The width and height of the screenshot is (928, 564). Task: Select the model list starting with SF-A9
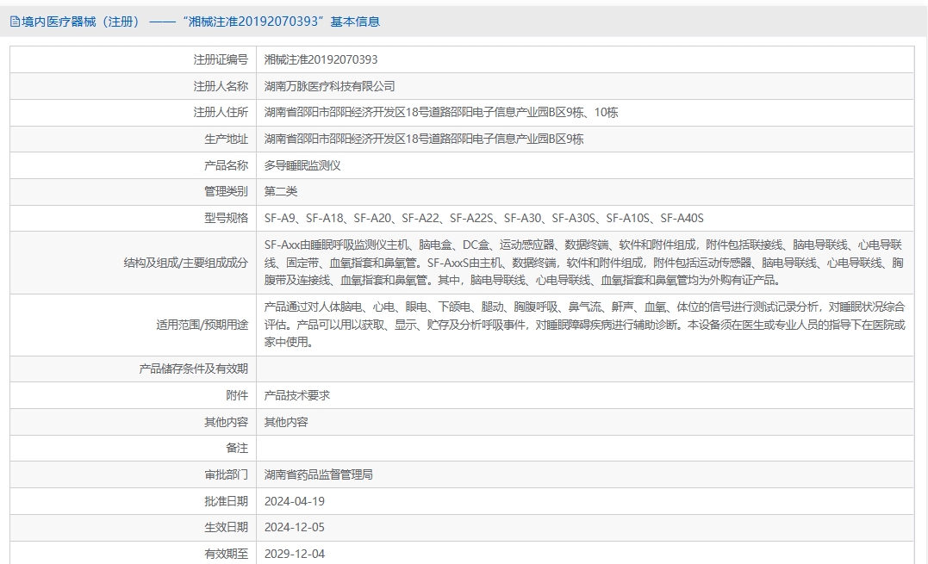click(x=484, y=218)
